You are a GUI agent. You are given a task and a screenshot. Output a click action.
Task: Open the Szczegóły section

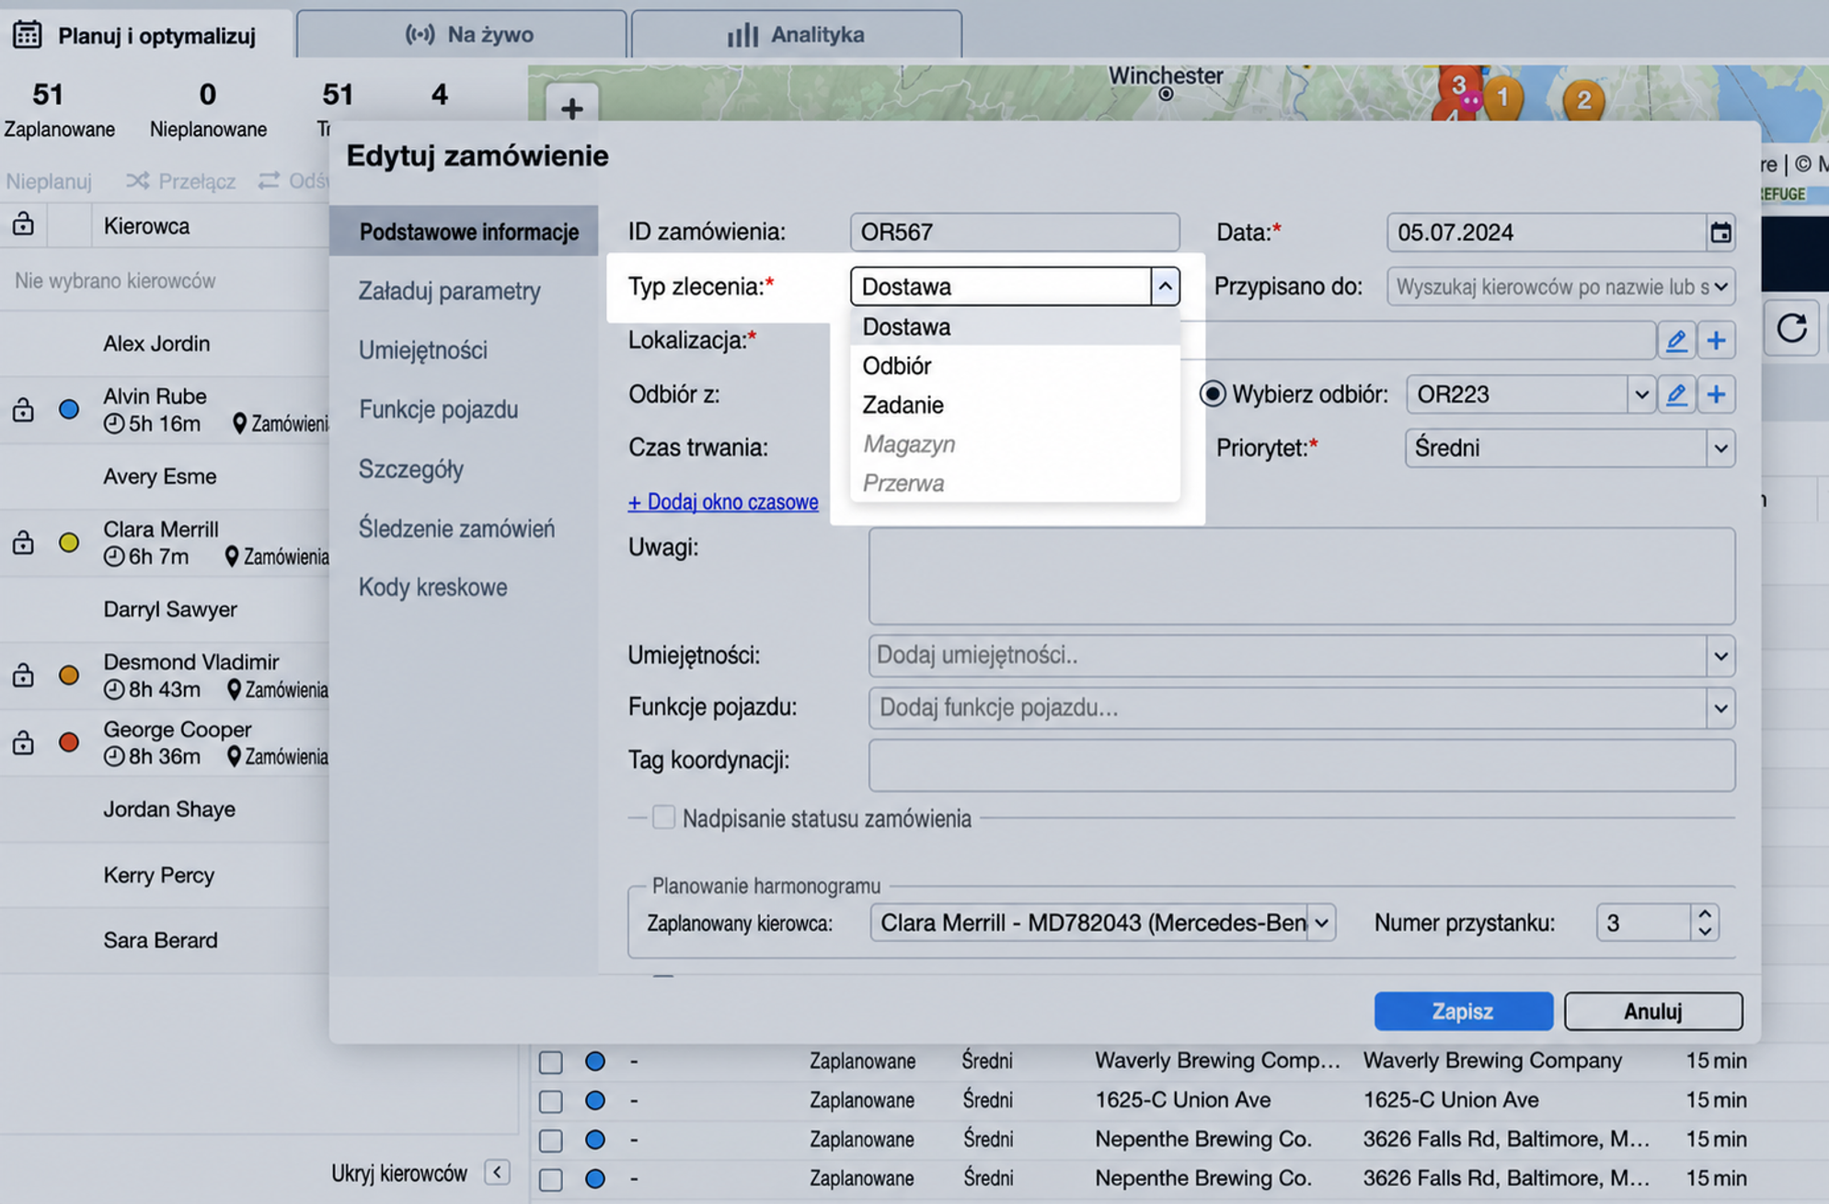pos(411,469)
